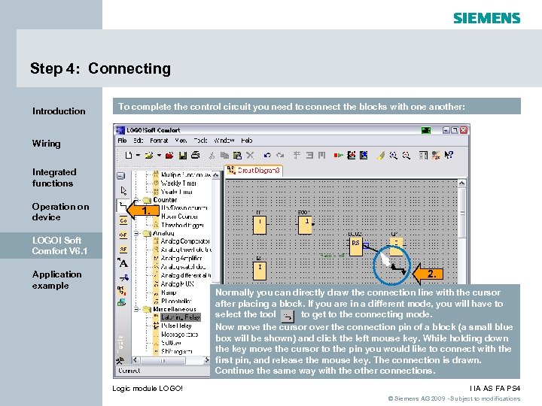
Task: Select the highlighted Latching Relay item
Action: [181, 317]
